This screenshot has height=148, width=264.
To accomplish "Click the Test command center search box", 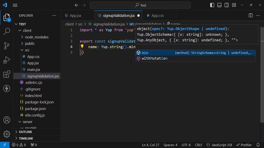I will 140,5.
